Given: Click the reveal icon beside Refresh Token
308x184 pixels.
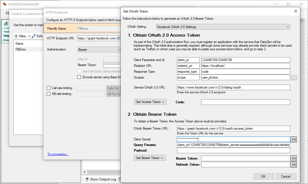Looking at the screenshot, I should click(294, 165).
